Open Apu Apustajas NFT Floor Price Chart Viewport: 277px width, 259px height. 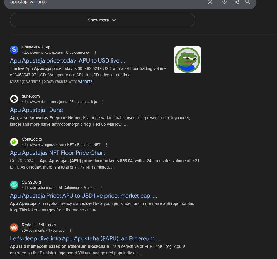click(57, 153)
